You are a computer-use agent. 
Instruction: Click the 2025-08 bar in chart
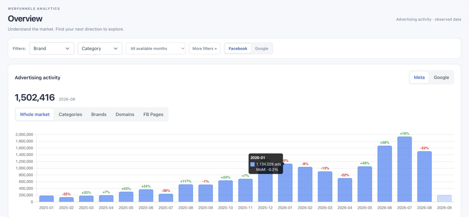click(x=186, y=193)
